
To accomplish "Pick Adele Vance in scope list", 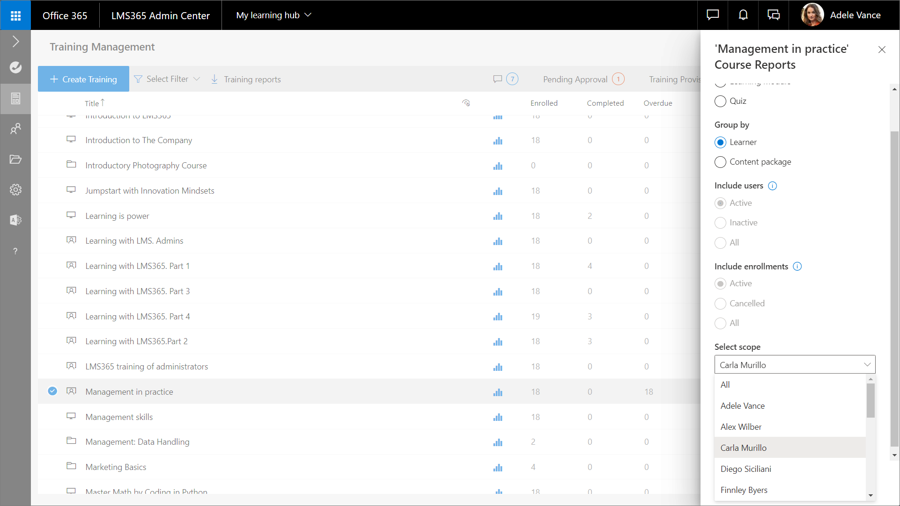I will point(742,405).
